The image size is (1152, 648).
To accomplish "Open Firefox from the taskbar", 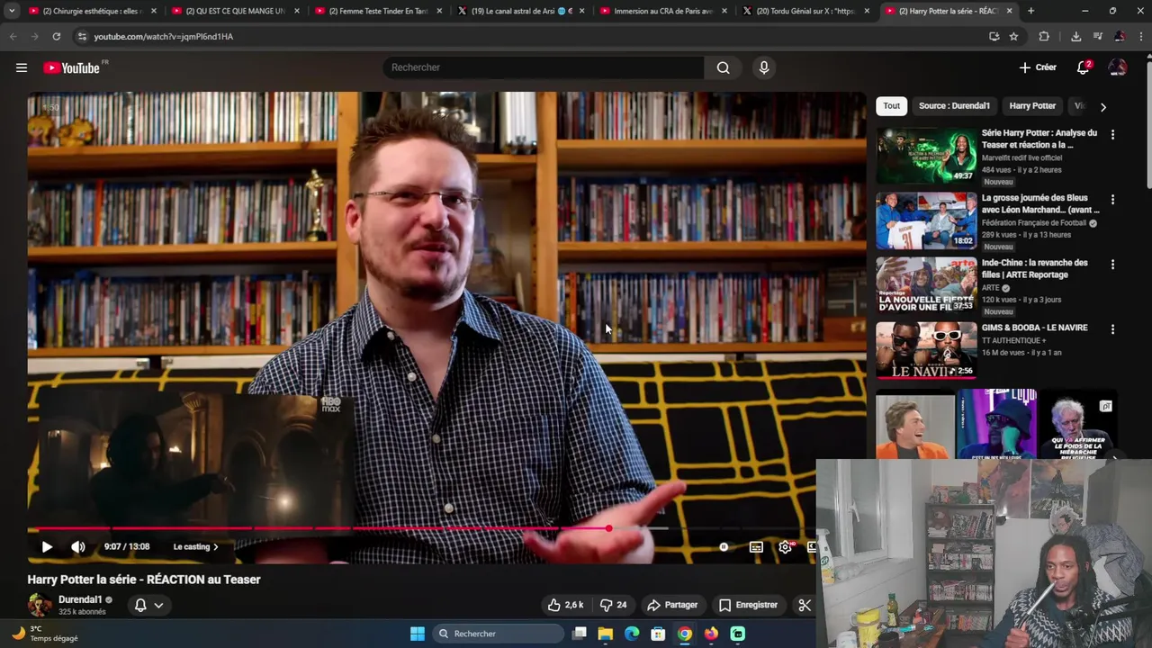I will pos(711,634).
